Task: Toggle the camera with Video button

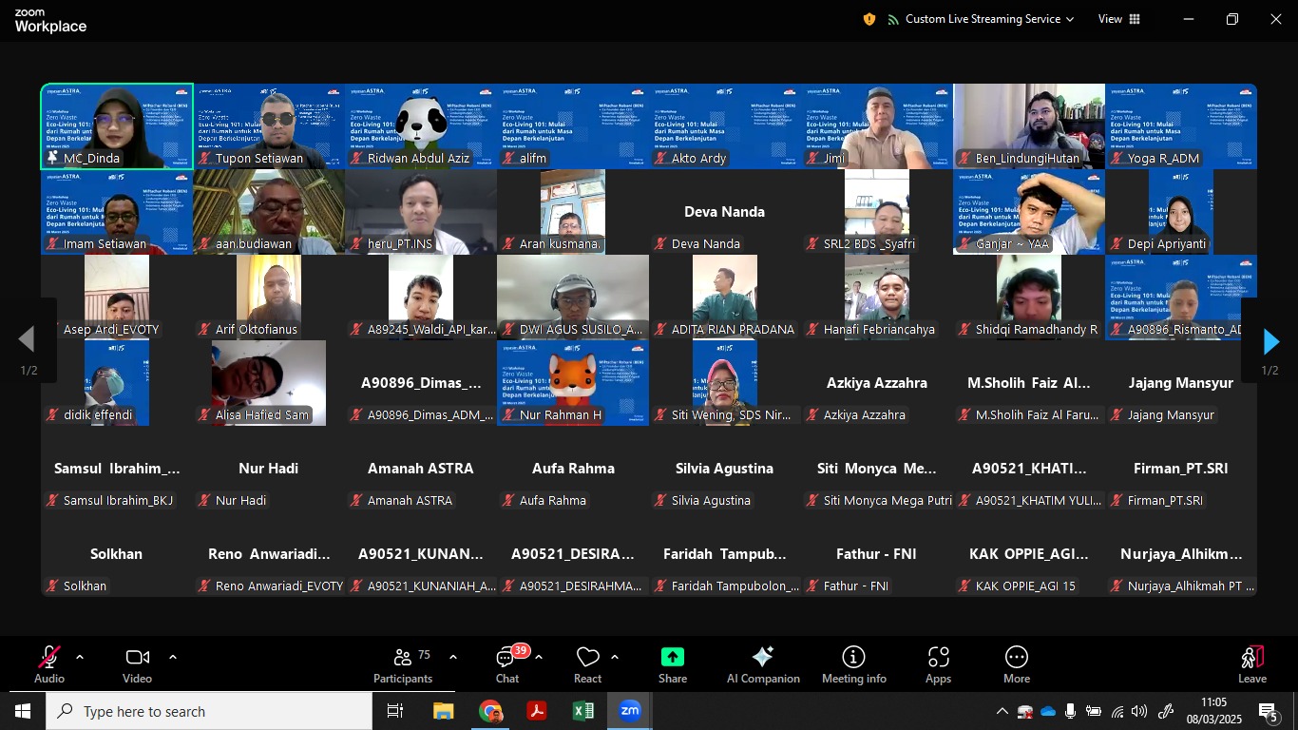Action: tap(137, 664)
